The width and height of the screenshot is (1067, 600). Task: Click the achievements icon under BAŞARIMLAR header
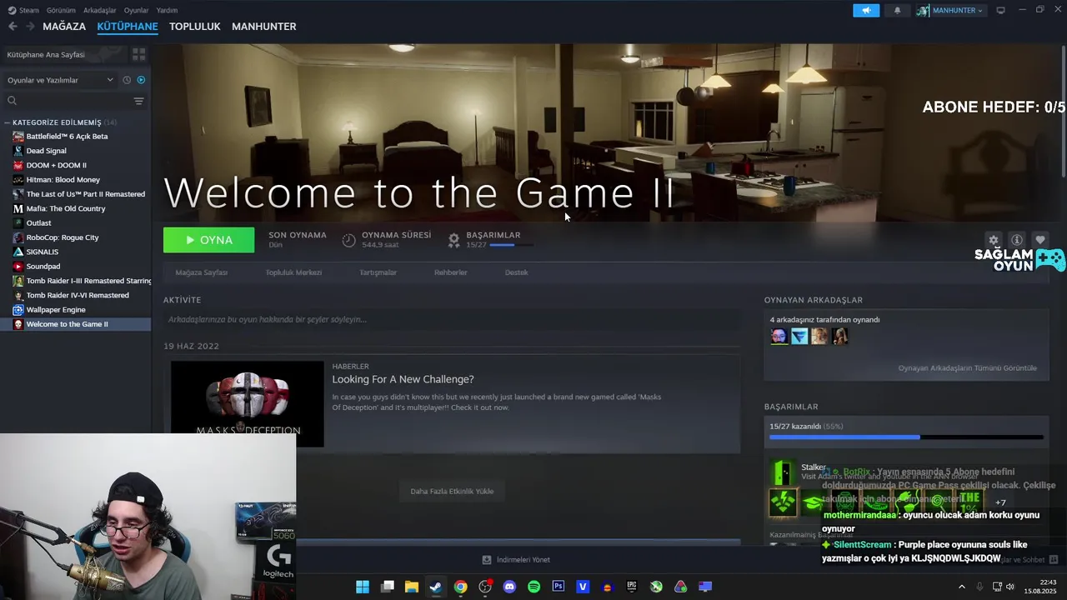pyautogui.click(x=453, y=240)
